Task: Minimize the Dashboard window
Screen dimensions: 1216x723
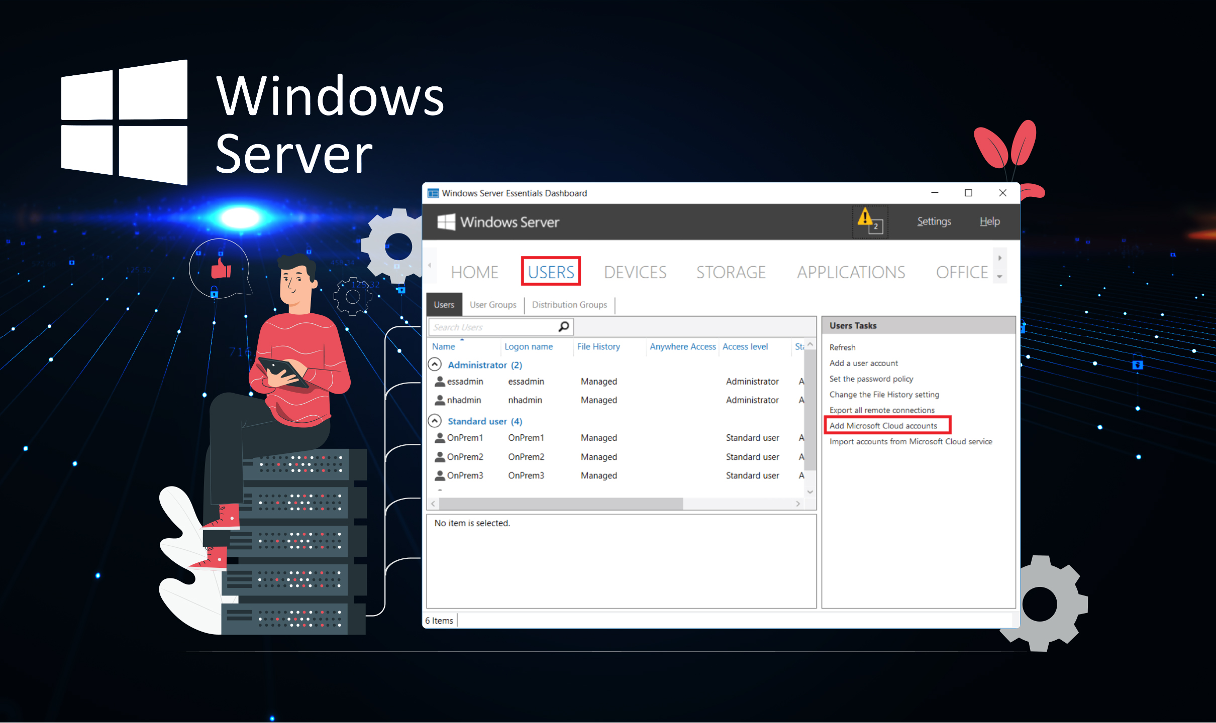Action: [x=934, y=193]
